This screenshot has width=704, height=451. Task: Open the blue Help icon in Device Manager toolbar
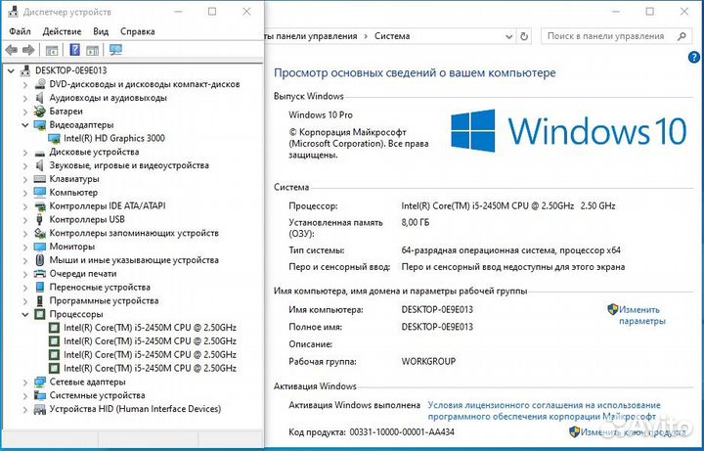point(75,50)
